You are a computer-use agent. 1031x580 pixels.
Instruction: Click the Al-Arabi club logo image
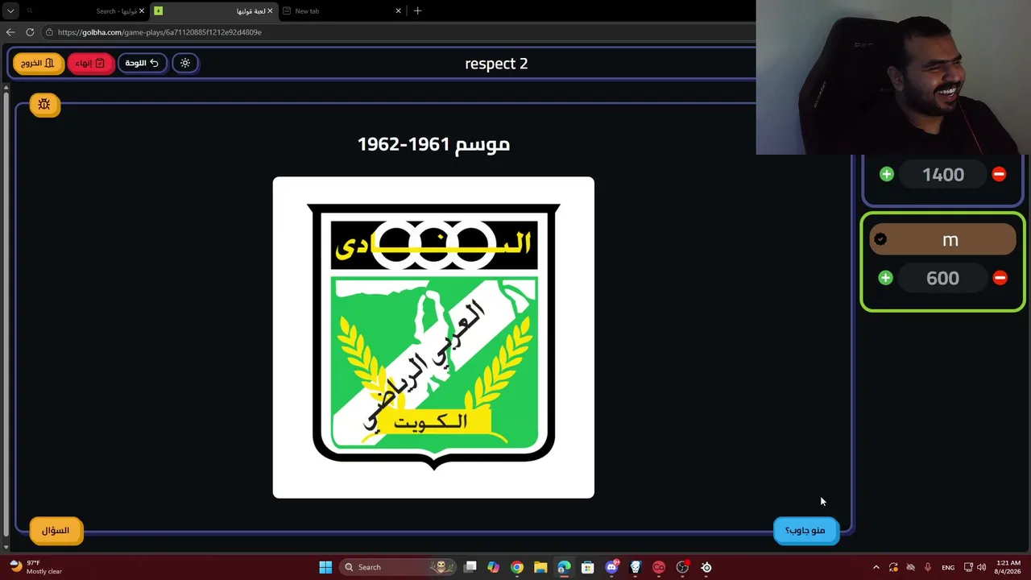433,338
